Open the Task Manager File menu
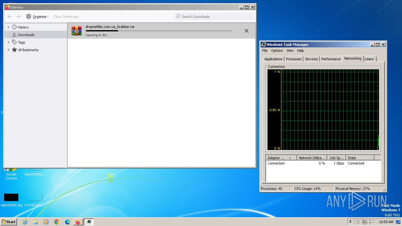The image size is (402, 226). click(x=265, y=51)
